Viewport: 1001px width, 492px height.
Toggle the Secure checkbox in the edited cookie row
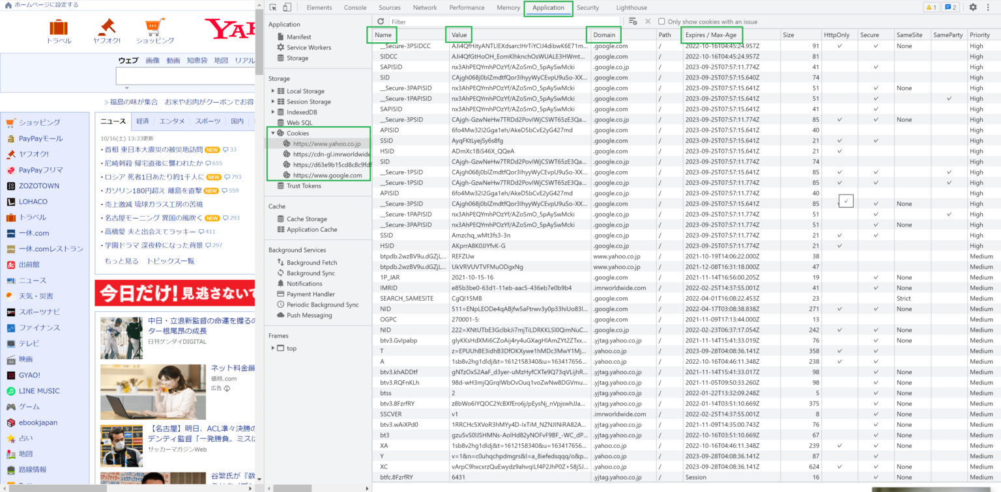[x=846, y=201]
